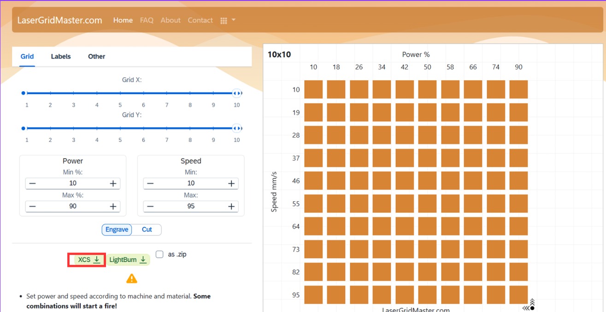Enable the as .zip checkbox
Screen dimensions: 606x312
(159, 254)
